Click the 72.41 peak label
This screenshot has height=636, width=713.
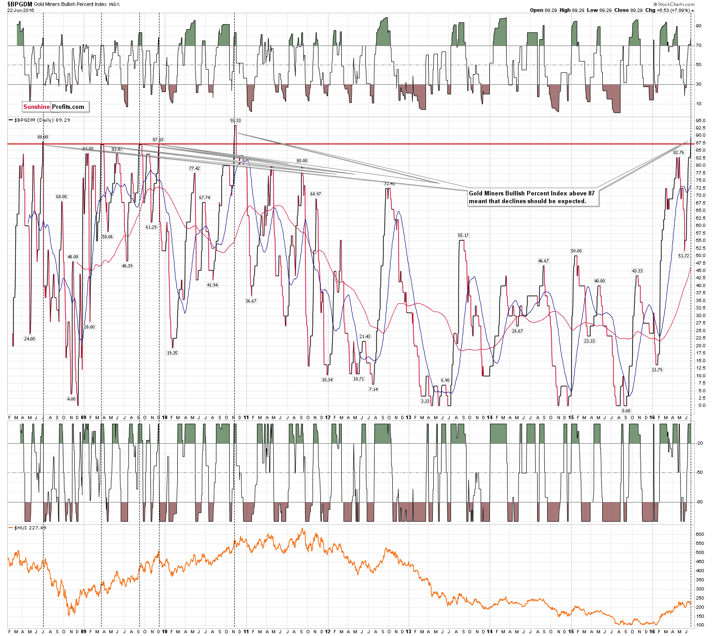390,184
